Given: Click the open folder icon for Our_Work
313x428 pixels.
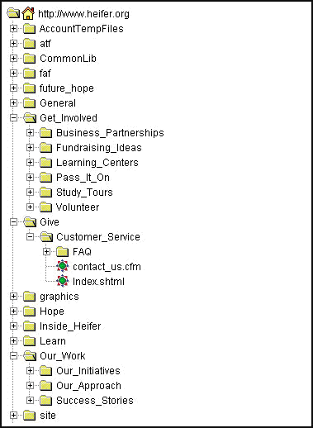Looking at the screenshot, I should 30,356.
